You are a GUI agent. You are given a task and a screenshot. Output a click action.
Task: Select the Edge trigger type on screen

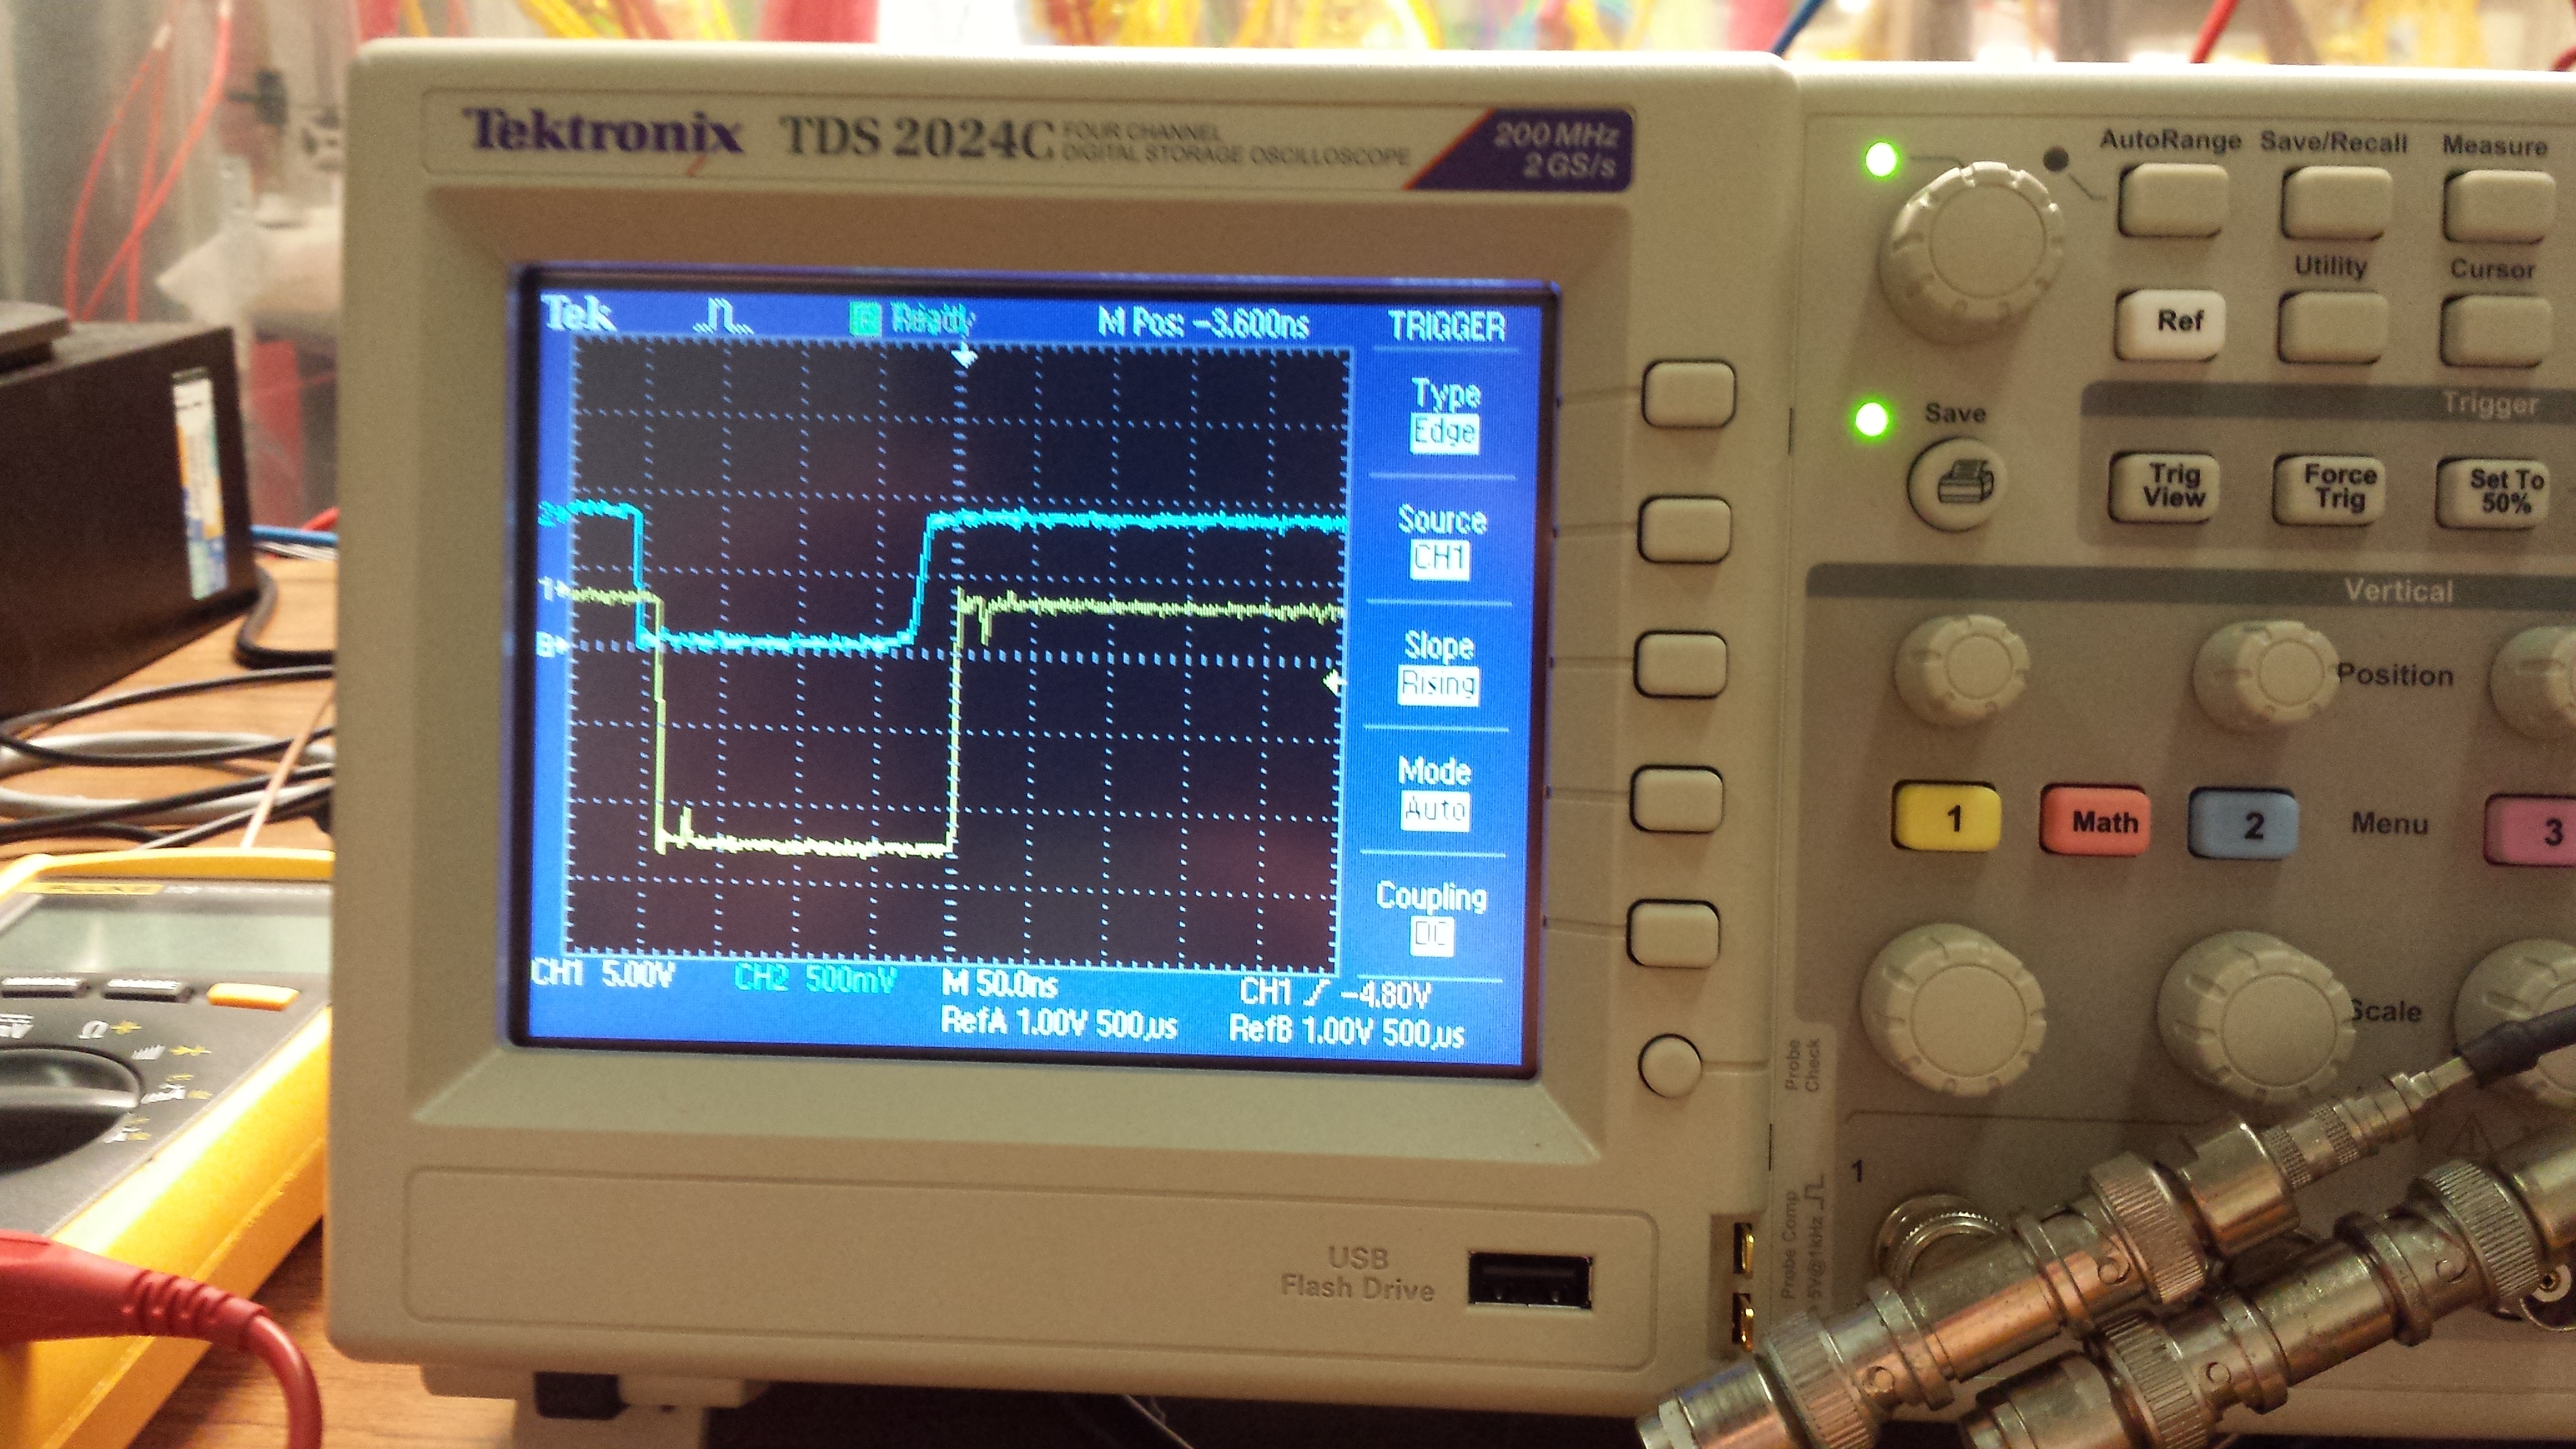coord(1444,433)
